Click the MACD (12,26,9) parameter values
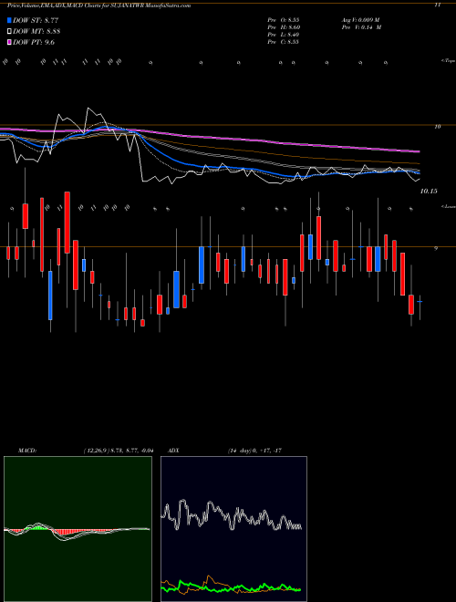This screenshot has height=602, width=456. pos(119,451)
